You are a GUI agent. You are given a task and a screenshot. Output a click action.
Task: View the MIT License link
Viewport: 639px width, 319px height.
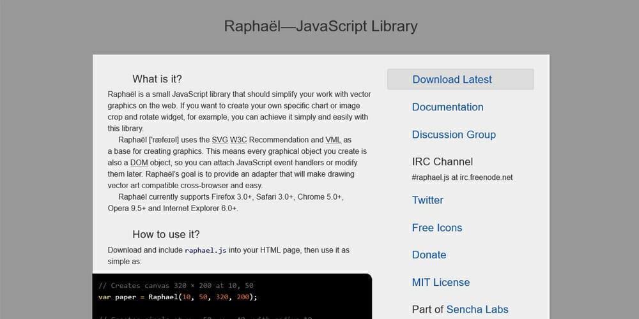(x=440, y=283)
